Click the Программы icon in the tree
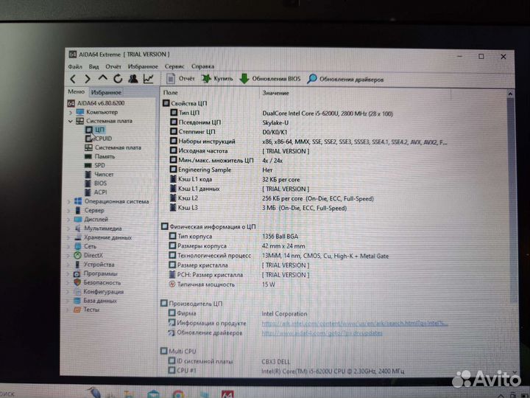The width and height of the screenshot is (530, 398). (x=77, y=273)
